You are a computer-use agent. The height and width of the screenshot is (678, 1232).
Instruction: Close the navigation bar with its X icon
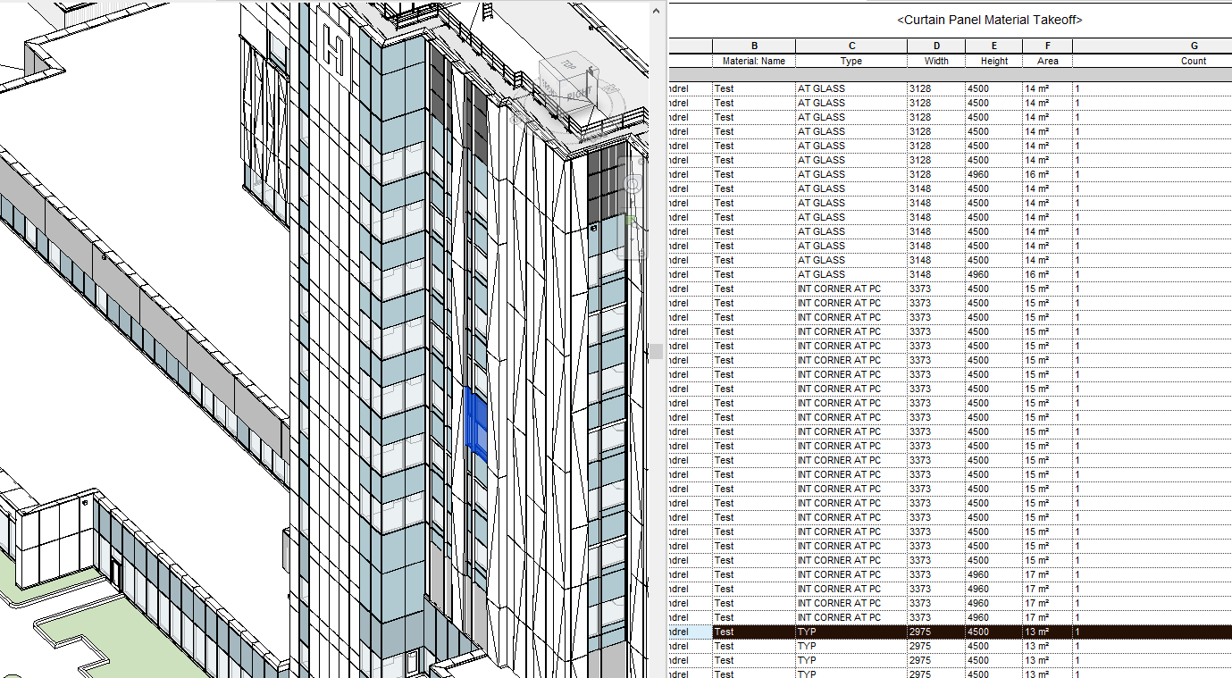pyautogui.click(x=641, y=162)
